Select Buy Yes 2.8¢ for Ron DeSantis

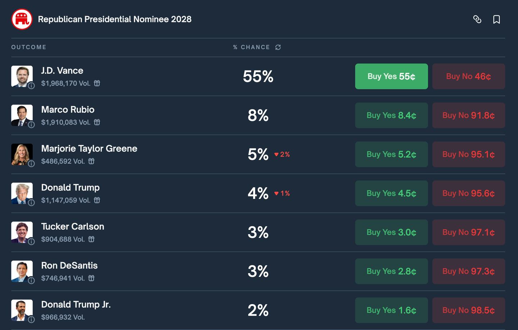pos(391,271)
